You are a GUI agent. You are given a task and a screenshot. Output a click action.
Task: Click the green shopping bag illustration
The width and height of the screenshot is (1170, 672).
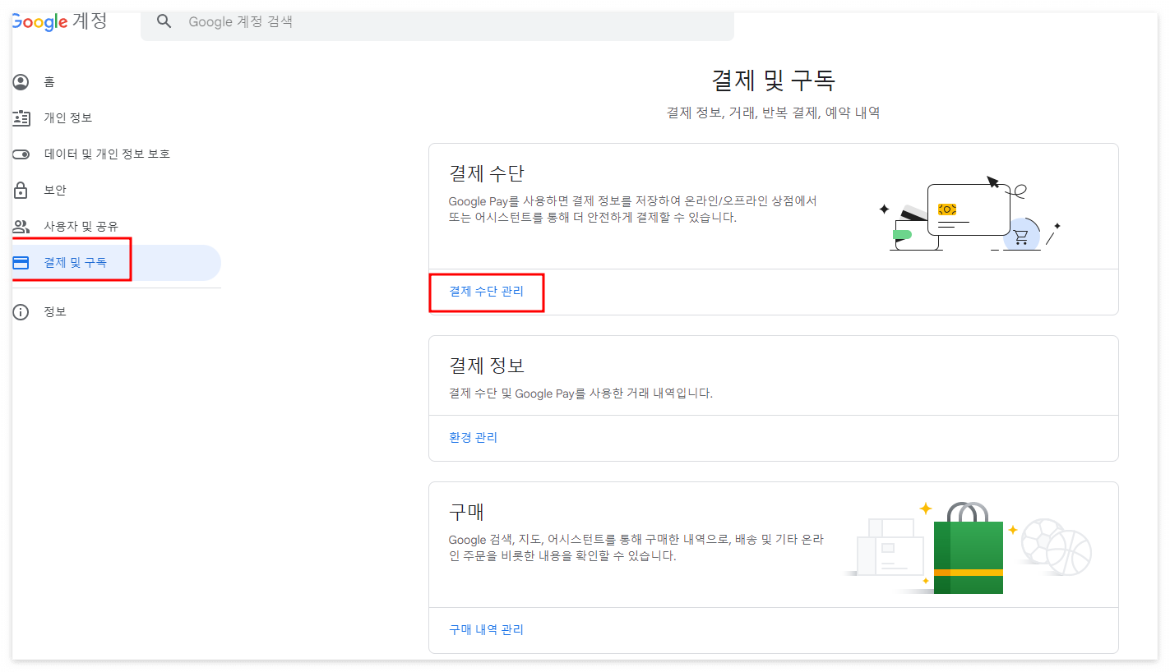pyautogui.click(x=969, y=548)
